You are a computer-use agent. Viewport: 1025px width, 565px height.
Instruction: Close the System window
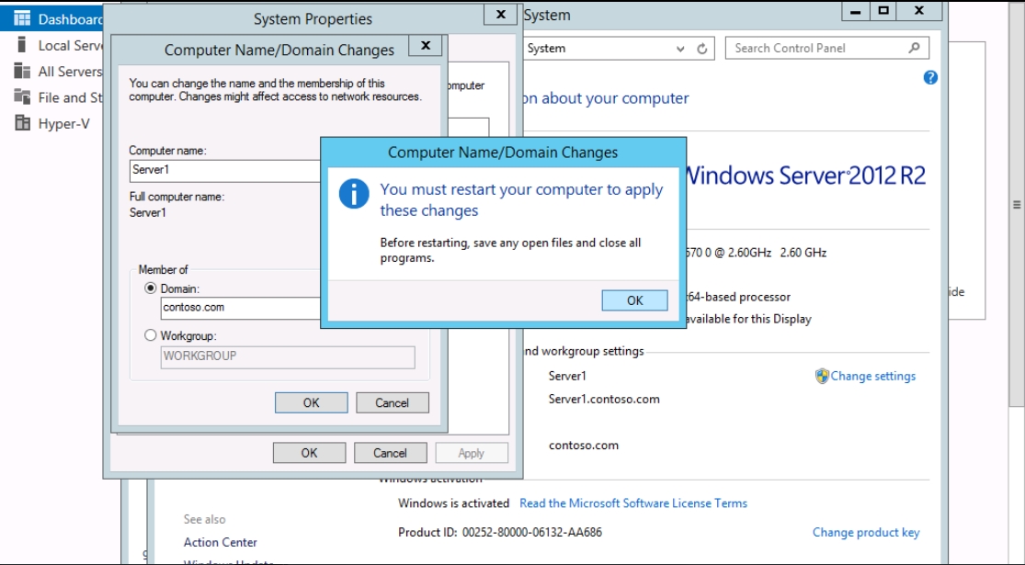coord(919,11)
